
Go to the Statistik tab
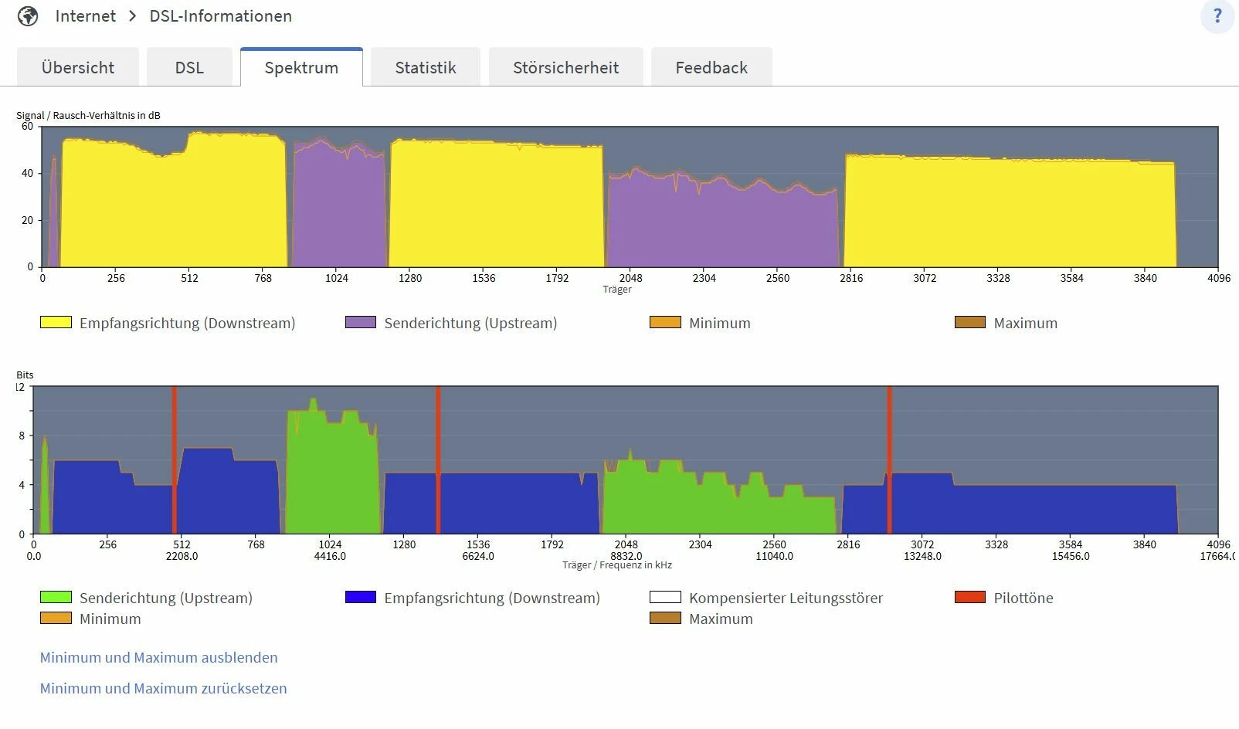[x=426, y=67]
